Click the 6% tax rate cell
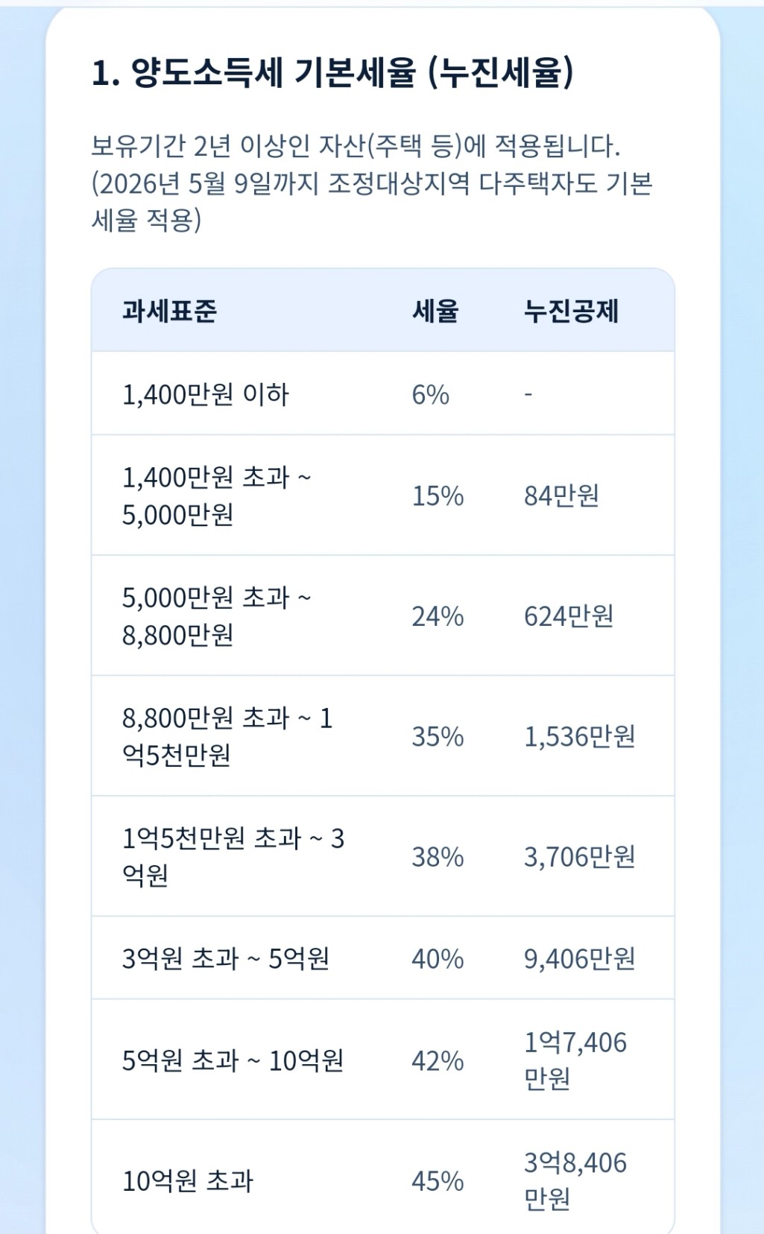764x1234 pixels. click(x=431, y=394)
